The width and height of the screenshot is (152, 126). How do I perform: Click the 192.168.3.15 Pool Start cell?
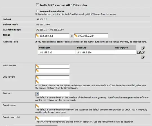tap(57, 52)
